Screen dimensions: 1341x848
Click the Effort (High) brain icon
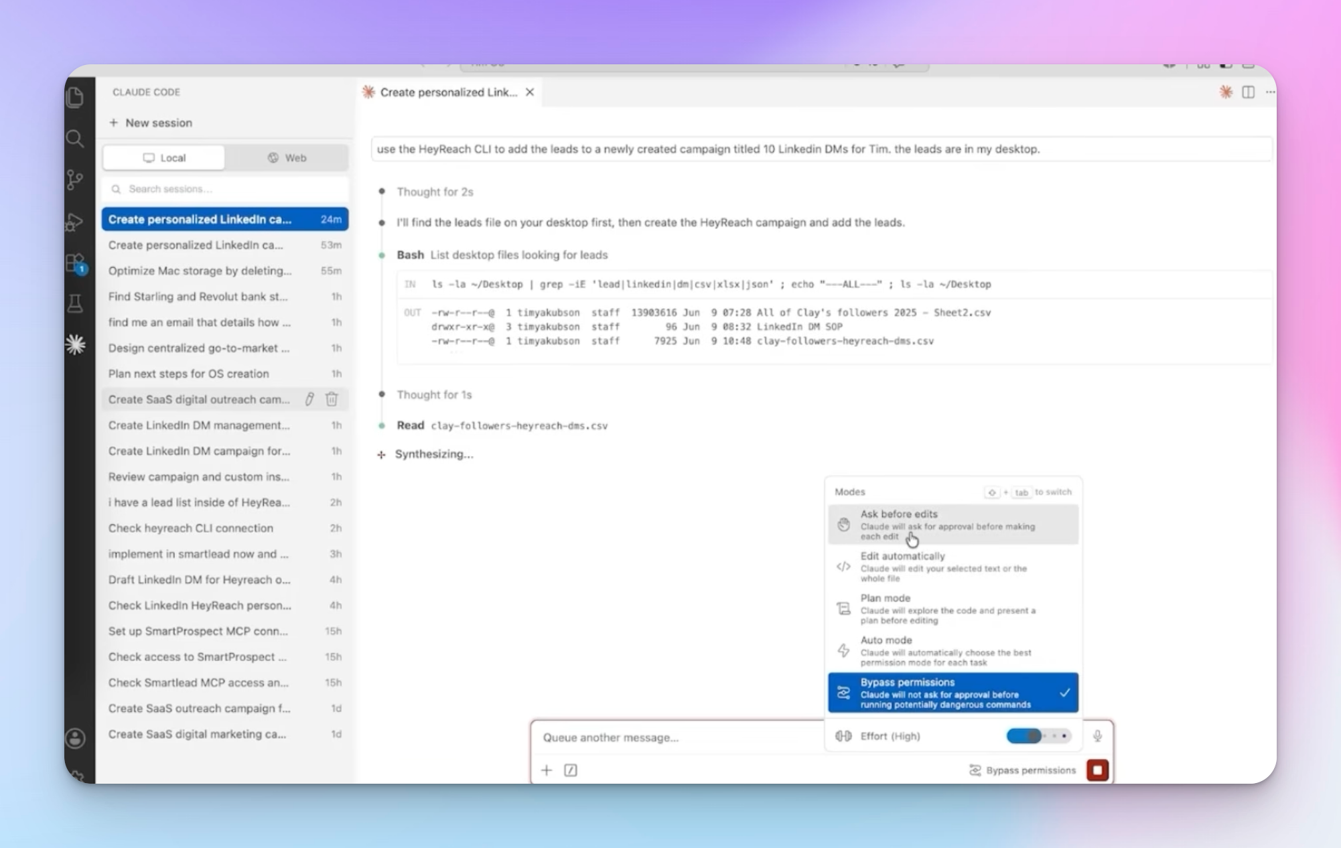pyautogui.click(x=843, y=736)
